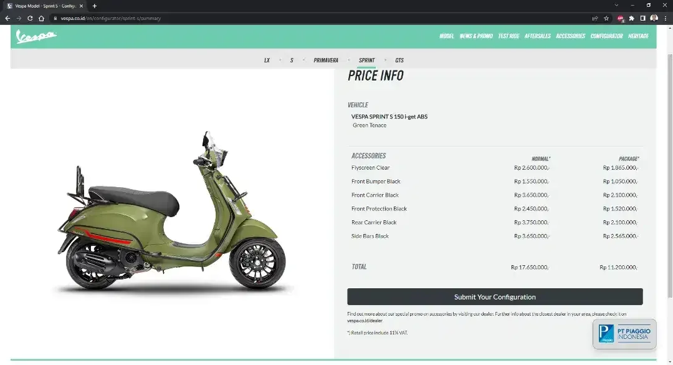
Task: Click the NORMAL column header
Action: pyautogui.click(x=541, y=158)
